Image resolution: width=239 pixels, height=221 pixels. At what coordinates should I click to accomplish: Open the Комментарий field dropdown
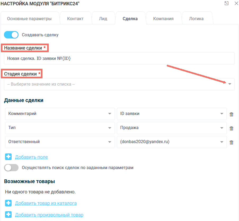(x=60, y=114)
